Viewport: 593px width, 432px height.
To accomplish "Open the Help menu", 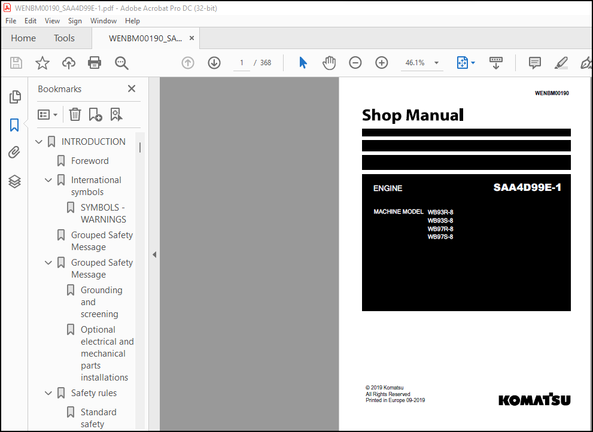I will 132,21.
